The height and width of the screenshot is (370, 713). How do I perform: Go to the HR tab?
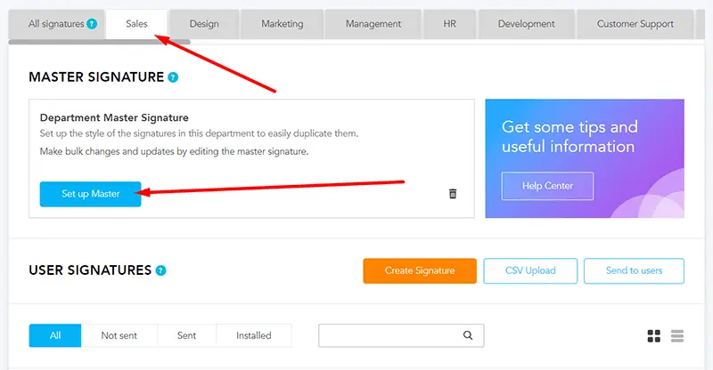[x=450, y=24]
